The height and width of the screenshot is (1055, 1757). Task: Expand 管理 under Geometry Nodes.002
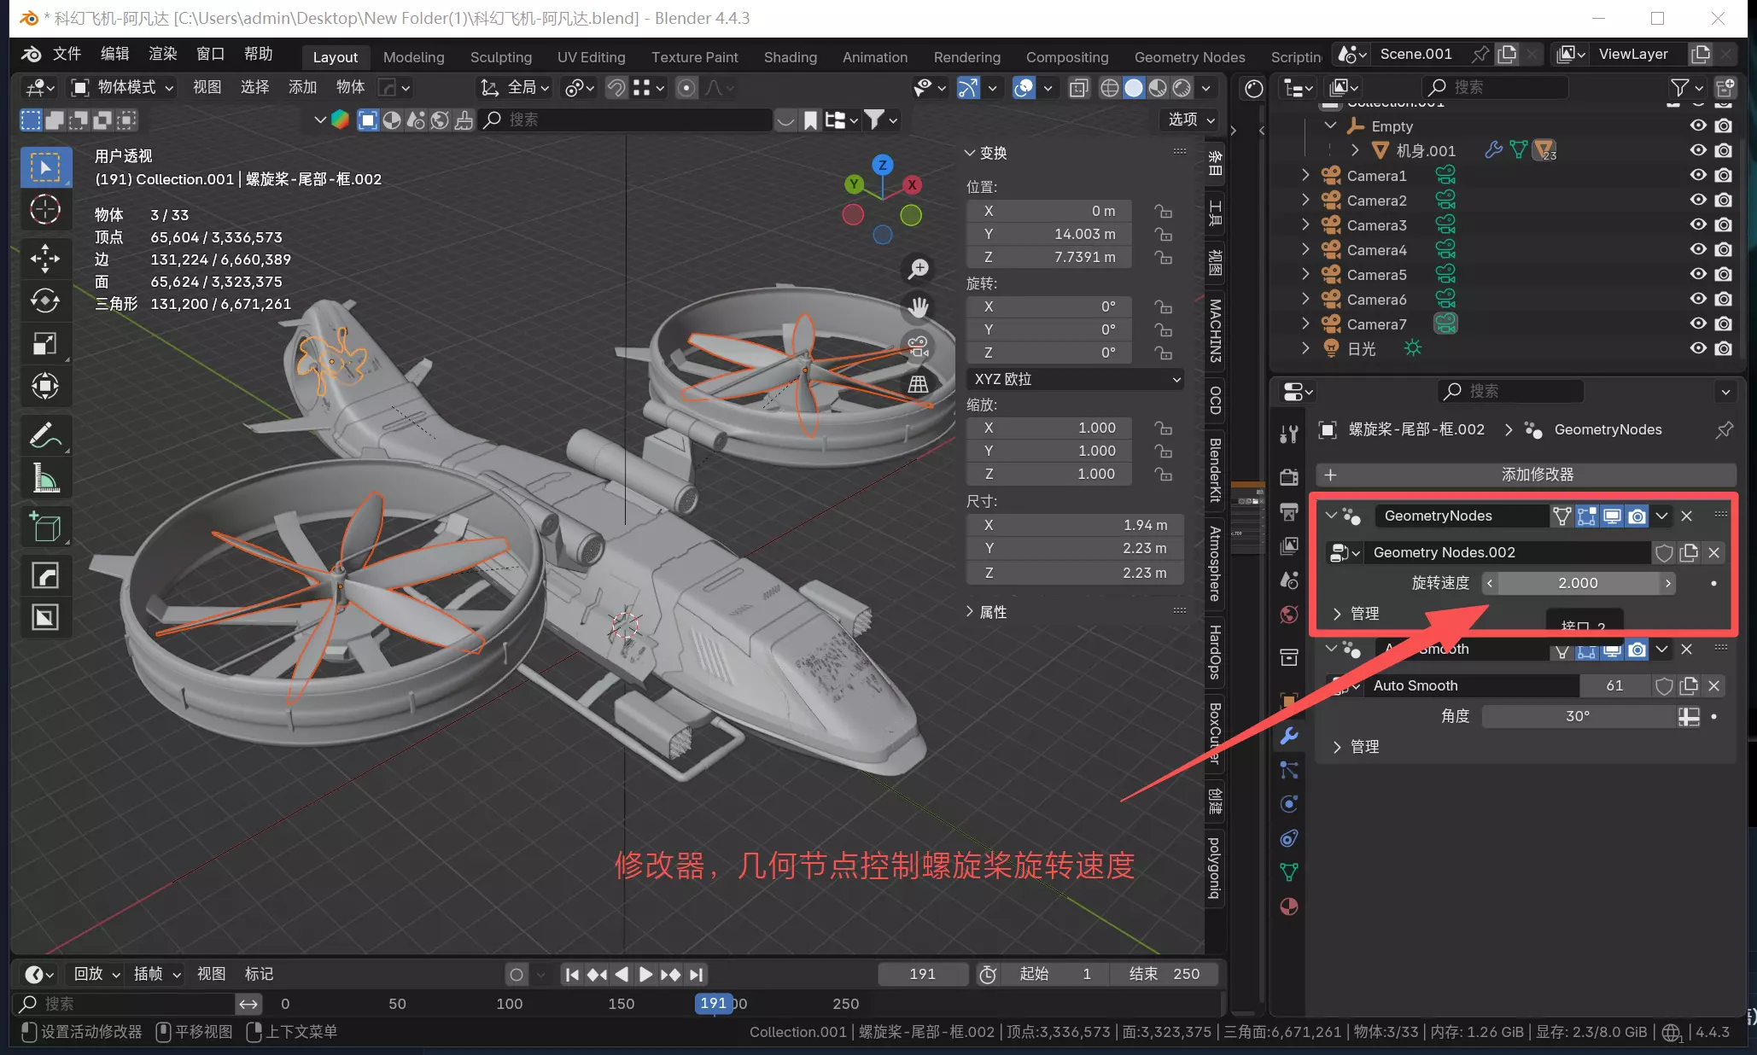[x=1357, y=614]
